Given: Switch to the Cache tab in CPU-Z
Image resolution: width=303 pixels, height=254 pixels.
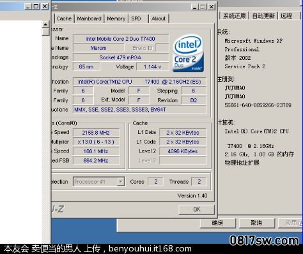Looking at the screenshot, I should pyautogui.click(x=64, y=19).
